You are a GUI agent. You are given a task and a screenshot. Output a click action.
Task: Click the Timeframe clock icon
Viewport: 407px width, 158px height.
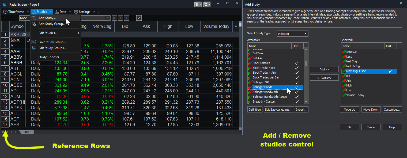click(x=5, y=12)
